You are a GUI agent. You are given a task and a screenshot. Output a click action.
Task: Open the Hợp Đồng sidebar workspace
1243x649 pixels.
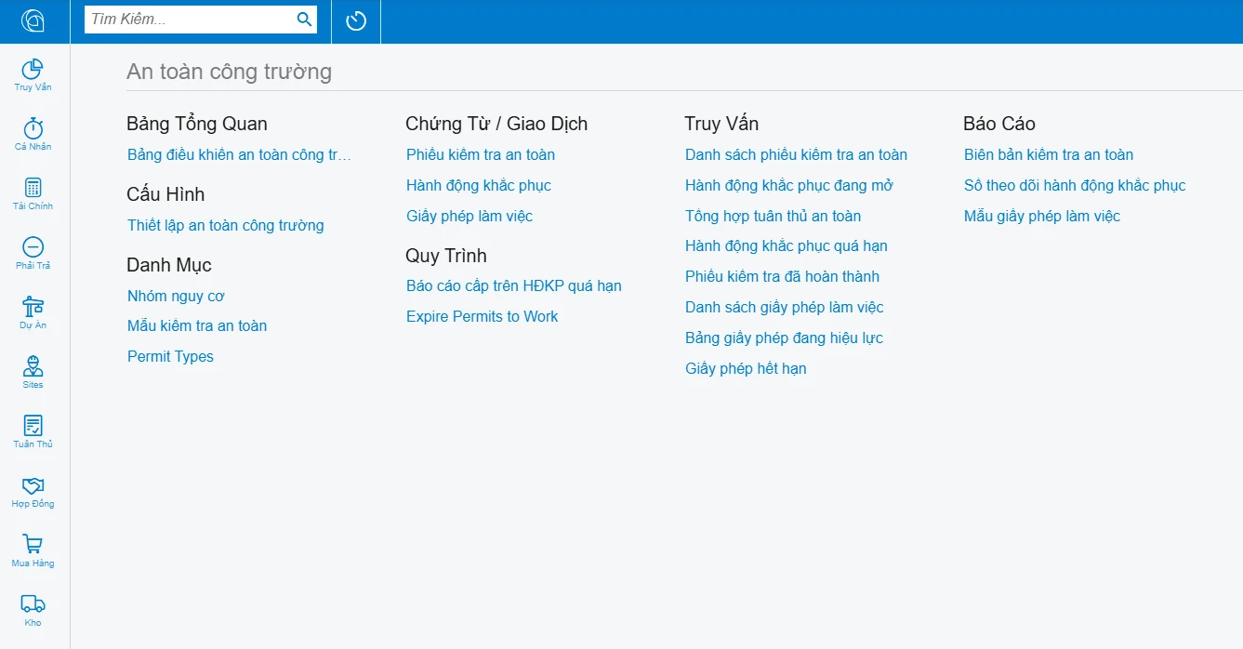tap(33, 492)
